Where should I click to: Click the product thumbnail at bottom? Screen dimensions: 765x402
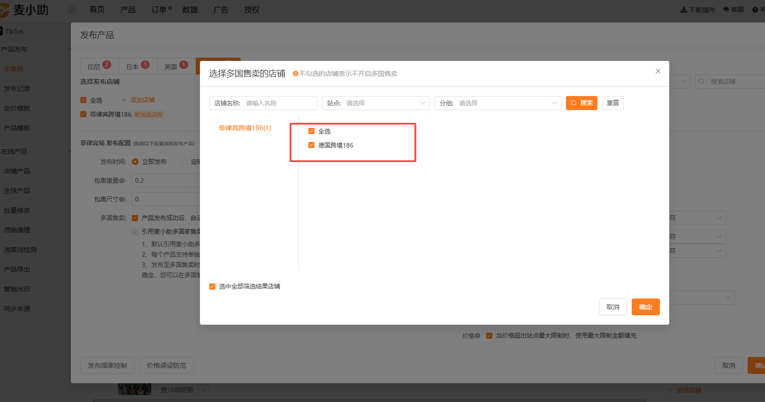(135, 389)
